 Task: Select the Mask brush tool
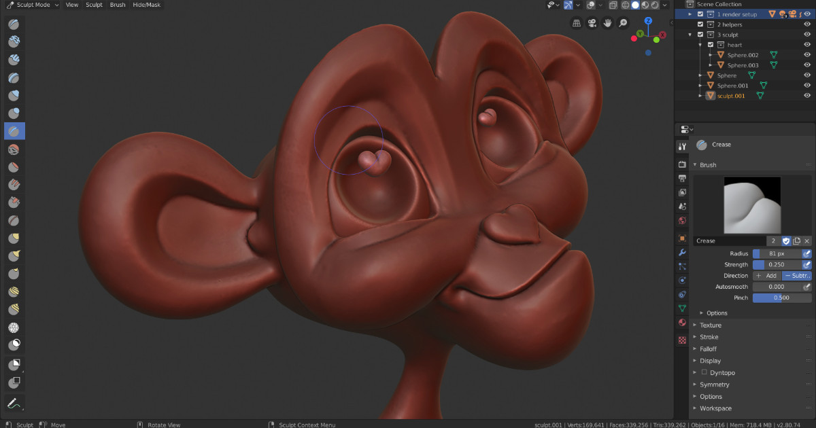click(14, 344)
